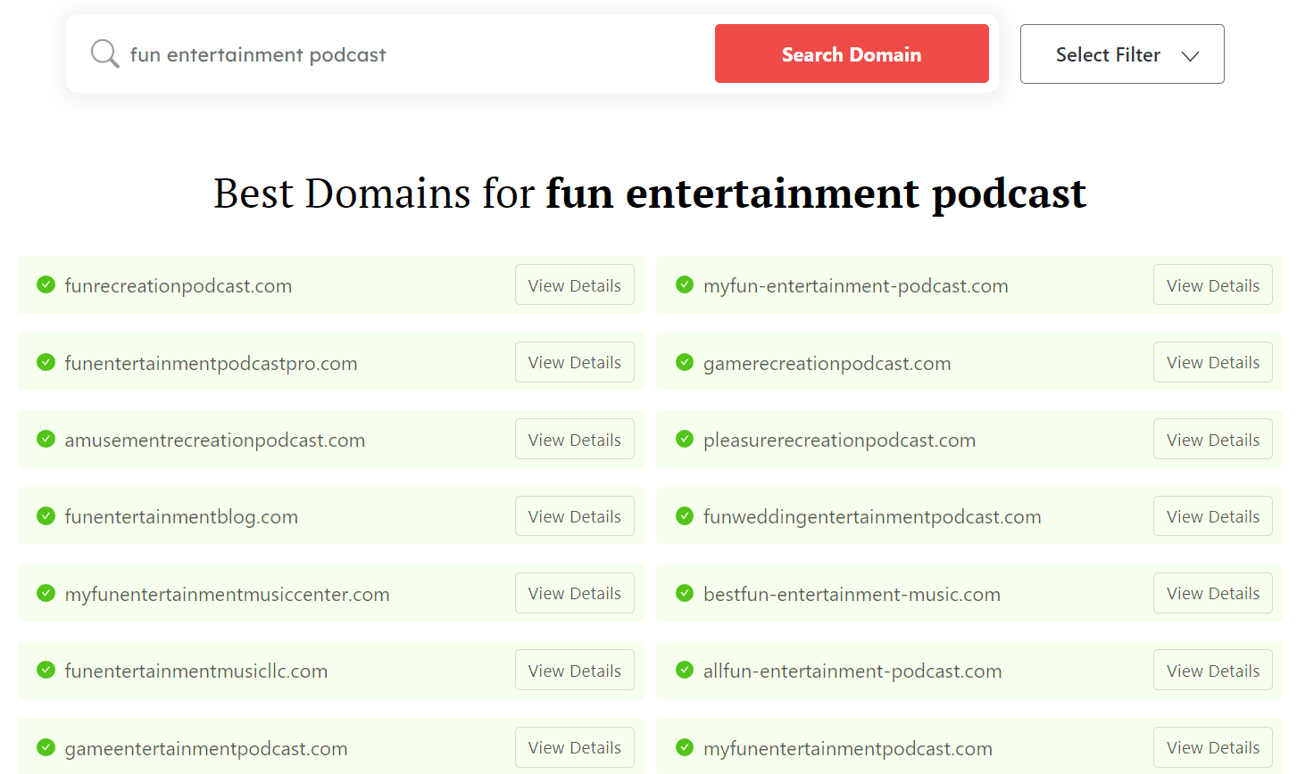1297x774 pixels.
Task: Select the domain name funentertainmentmusicllc.com
Action: tap(196, 671)
